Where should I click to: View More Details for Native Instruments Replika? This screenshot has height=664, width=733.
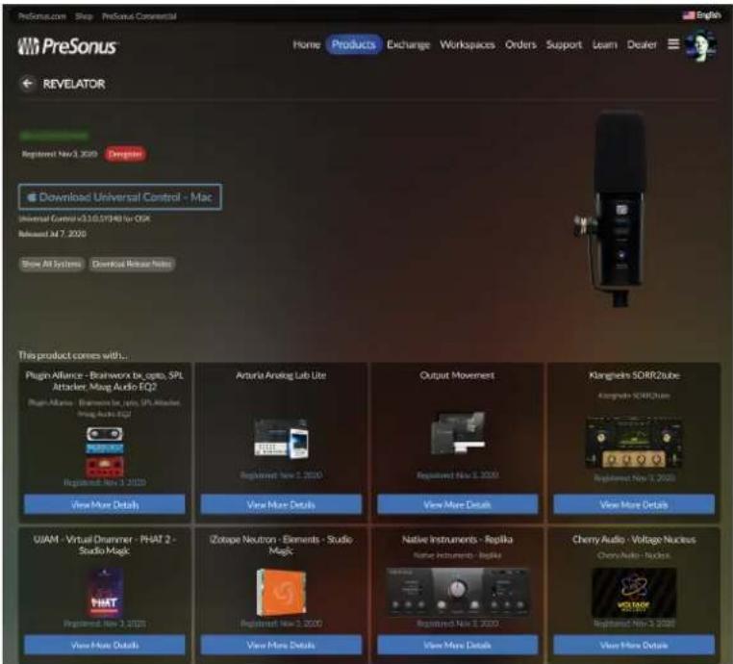457,645
